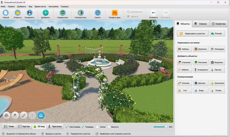Click the blue view mode round button
This screenshot has height=137, width=230.
point(41,115)
